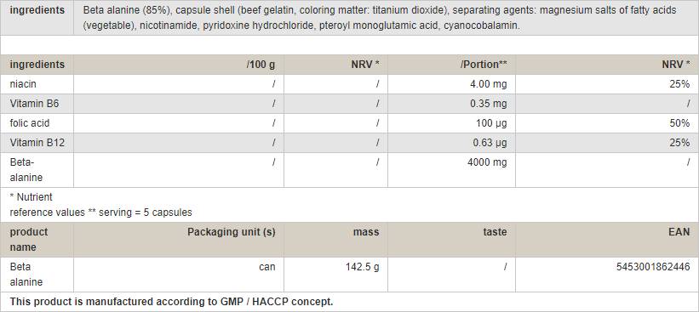Select the Vitamin B12 row label

pyautogui.click(x=37, y=143)
